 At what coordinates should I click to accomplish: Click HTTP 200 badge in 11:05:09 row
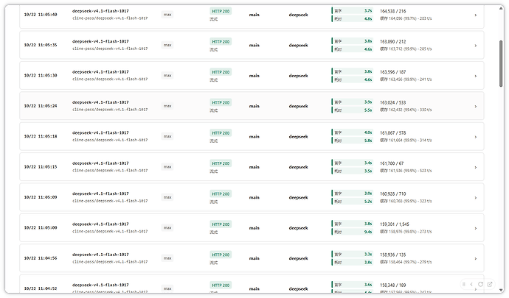coord(221,194)
